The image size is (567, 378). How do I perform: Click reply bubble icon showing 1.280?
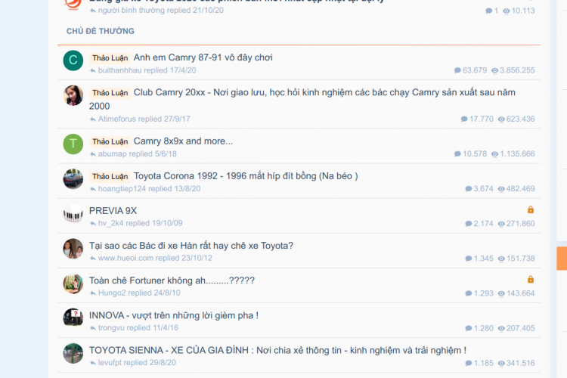pos(469,328)
